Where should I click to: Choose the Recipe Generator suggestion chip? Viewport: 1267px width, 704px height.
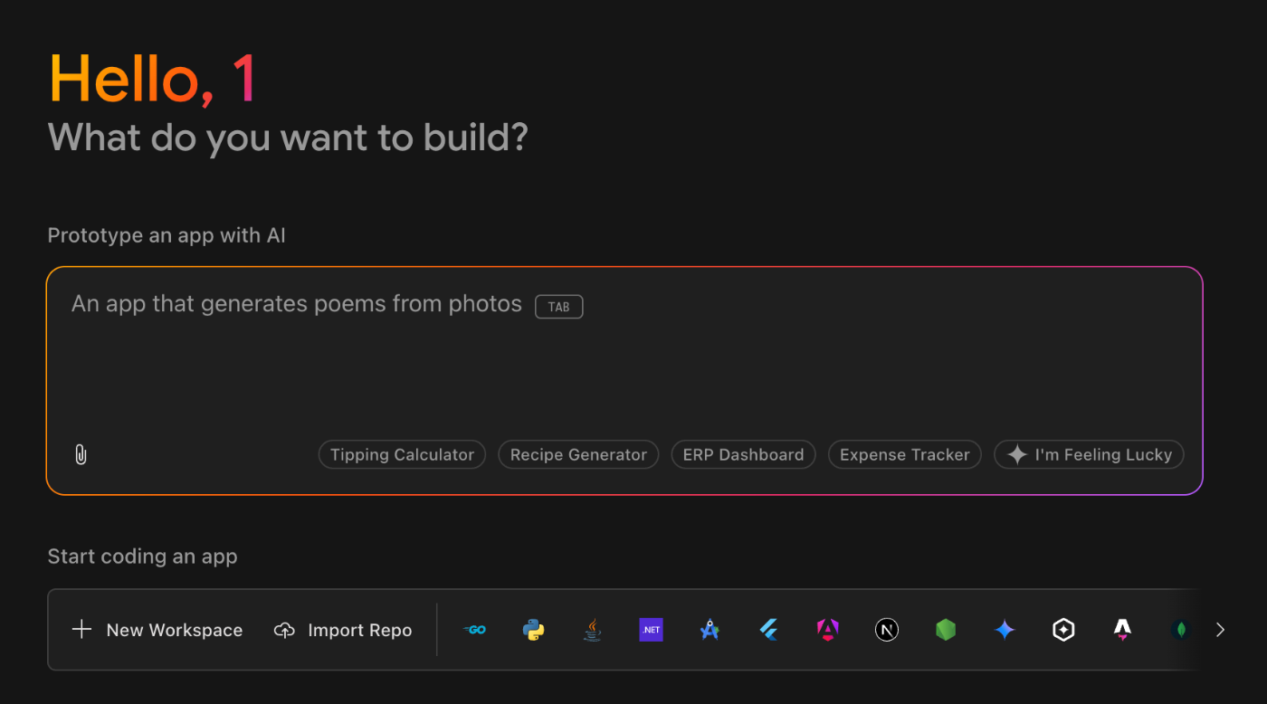tap(578, 454)
